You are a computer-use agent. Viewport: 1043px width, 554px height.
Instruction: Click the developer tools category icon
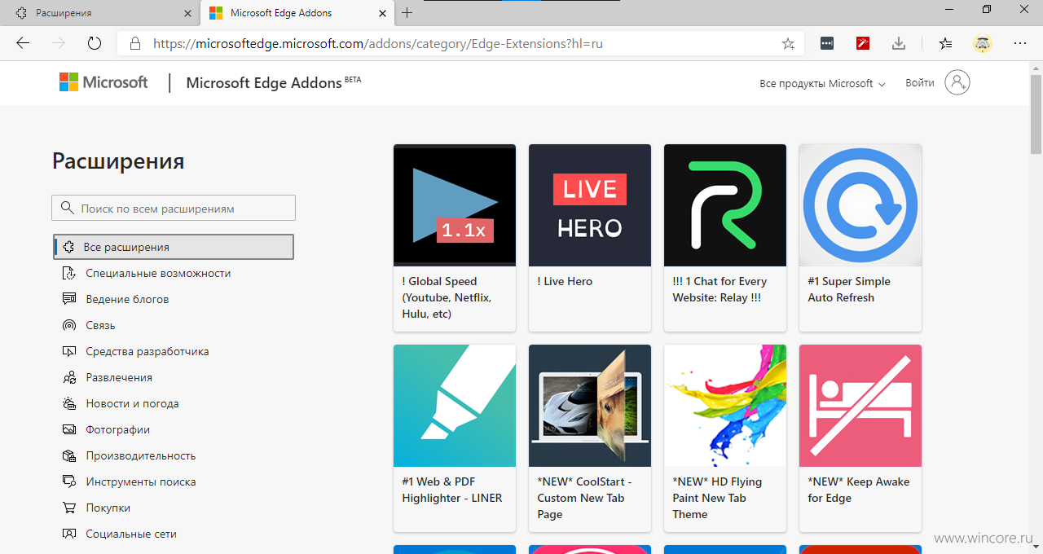[69, 351]
